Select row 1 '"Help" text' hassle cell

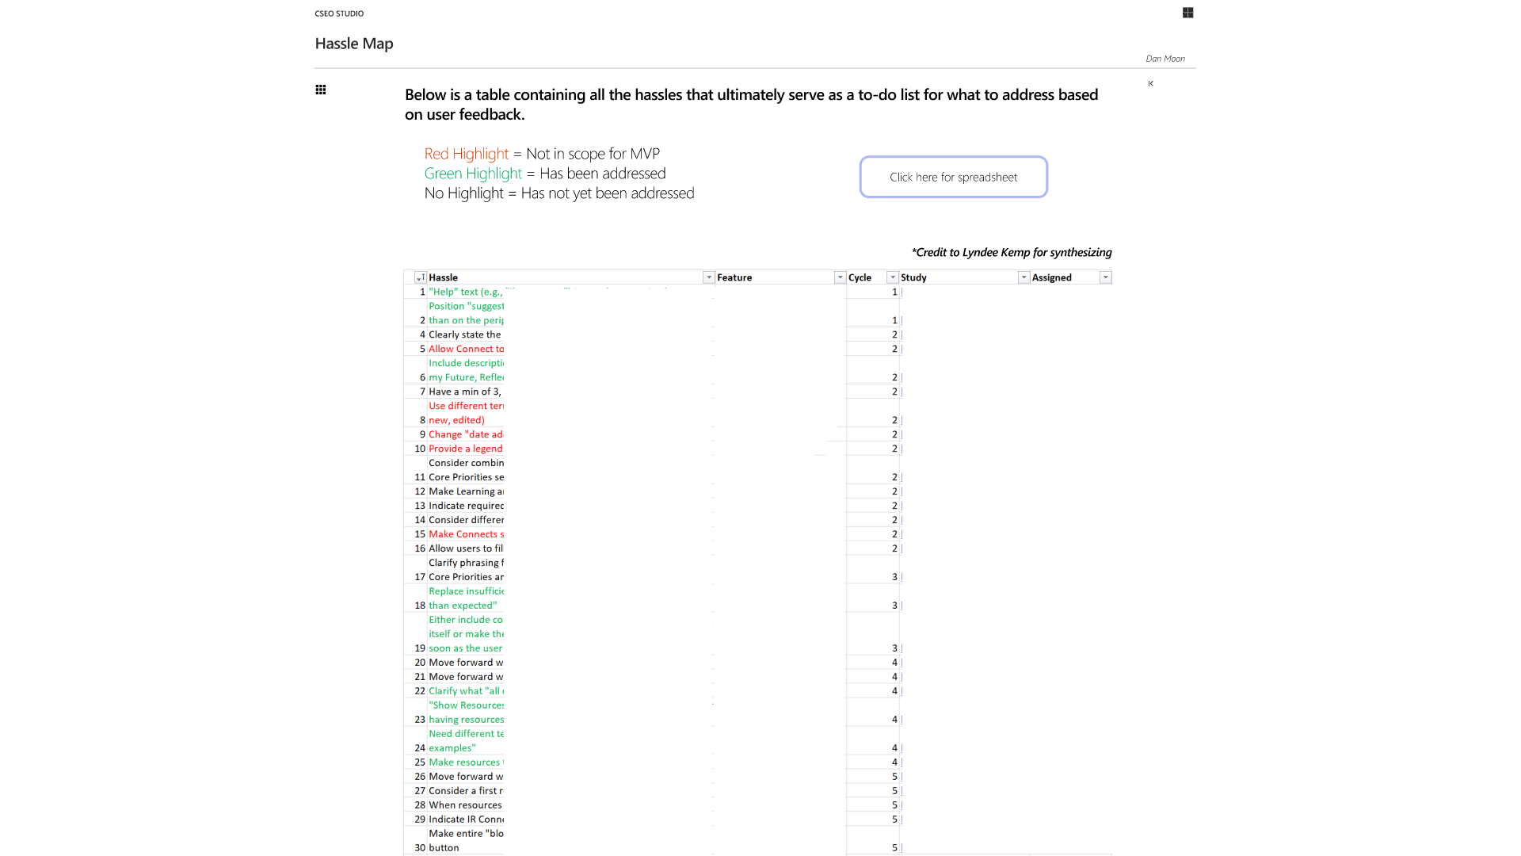[x=466, y=292]
